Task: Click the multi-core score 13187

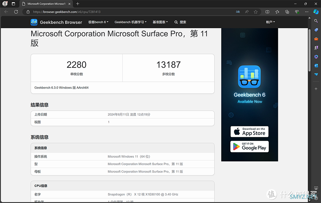Action: pos(169,65)
